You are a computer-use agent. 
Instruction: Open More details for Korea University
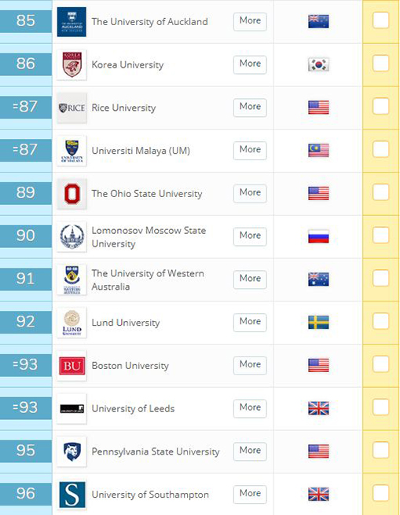coord(250,64)
